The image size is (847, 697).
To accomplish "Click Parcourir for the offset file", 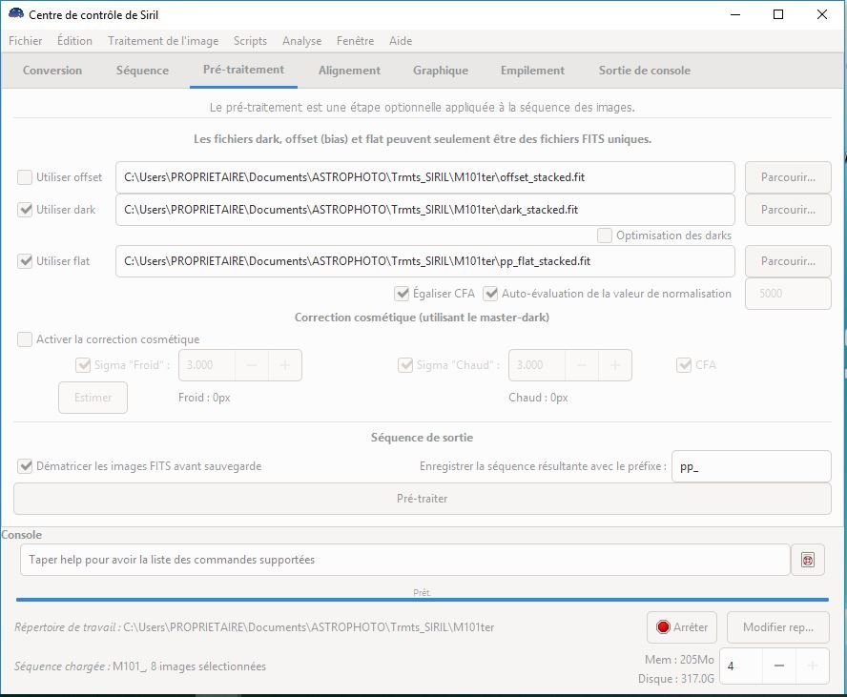I will [x=788, y=177].
